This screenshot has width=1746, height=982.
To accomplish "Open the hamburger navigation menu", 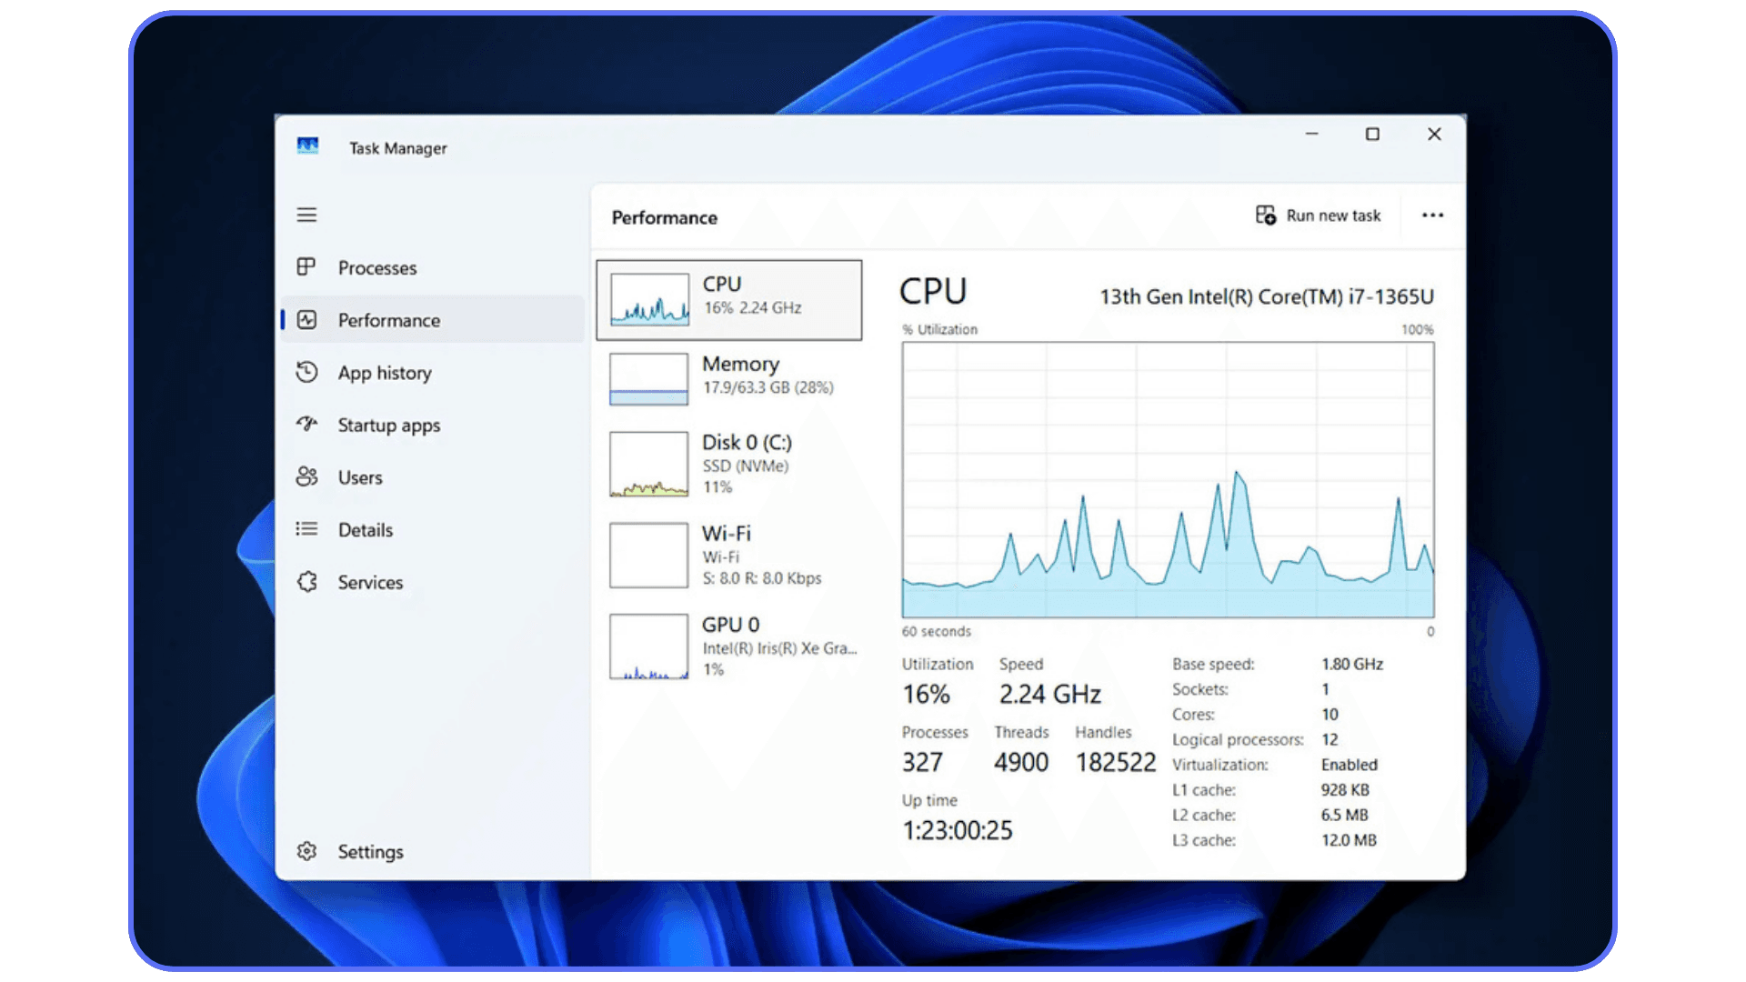I will coord(306,215).
